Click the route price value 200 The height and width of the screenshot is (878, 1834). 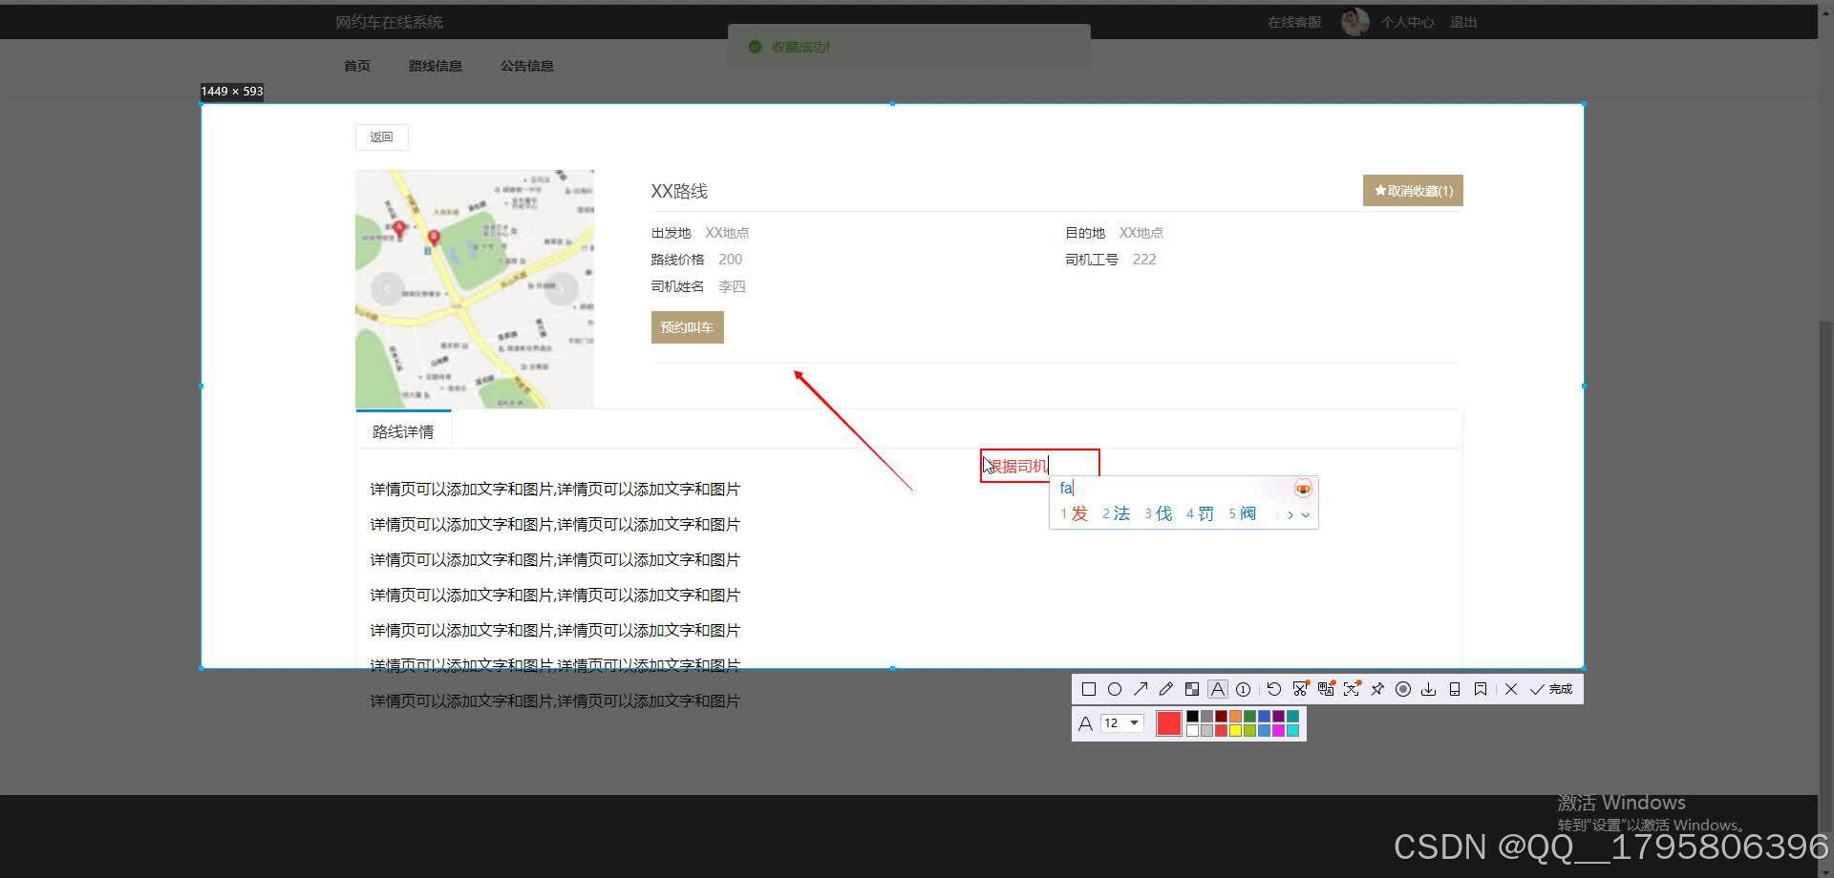(731, 260)
